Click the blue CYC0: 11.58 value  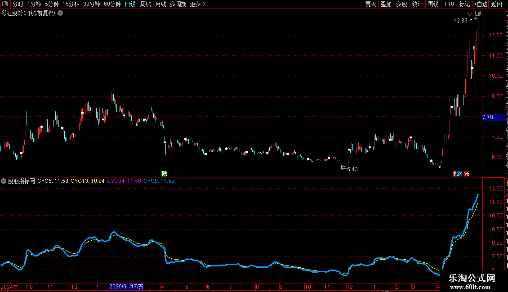pyautogui.click(x=159, y=181)
